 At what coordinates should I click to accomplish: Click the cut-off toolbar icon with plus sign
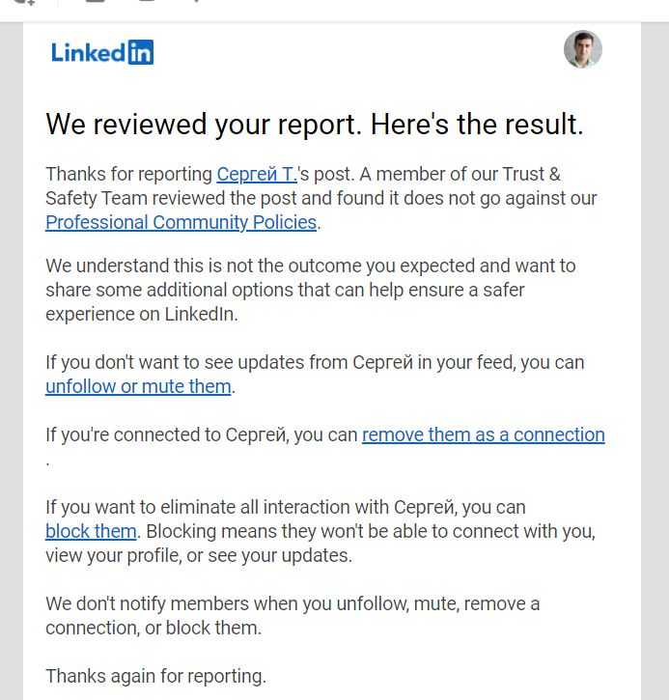[x=24, y=2]
